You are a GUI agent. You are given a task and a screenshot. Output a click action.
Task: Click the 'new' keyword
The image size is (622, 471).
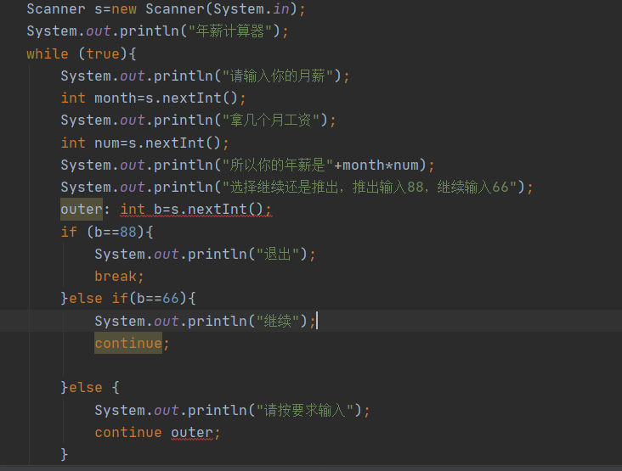point(124,8)
